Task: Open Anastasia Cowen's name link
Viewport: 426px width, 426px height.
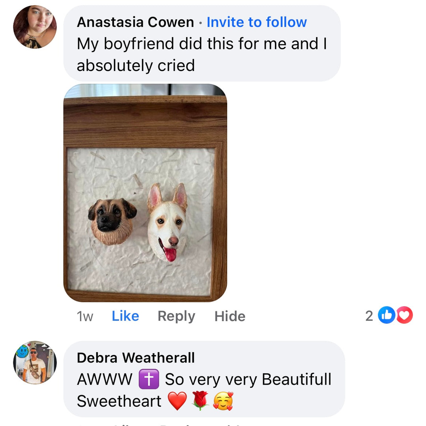Action: click(x=135, y=22)
